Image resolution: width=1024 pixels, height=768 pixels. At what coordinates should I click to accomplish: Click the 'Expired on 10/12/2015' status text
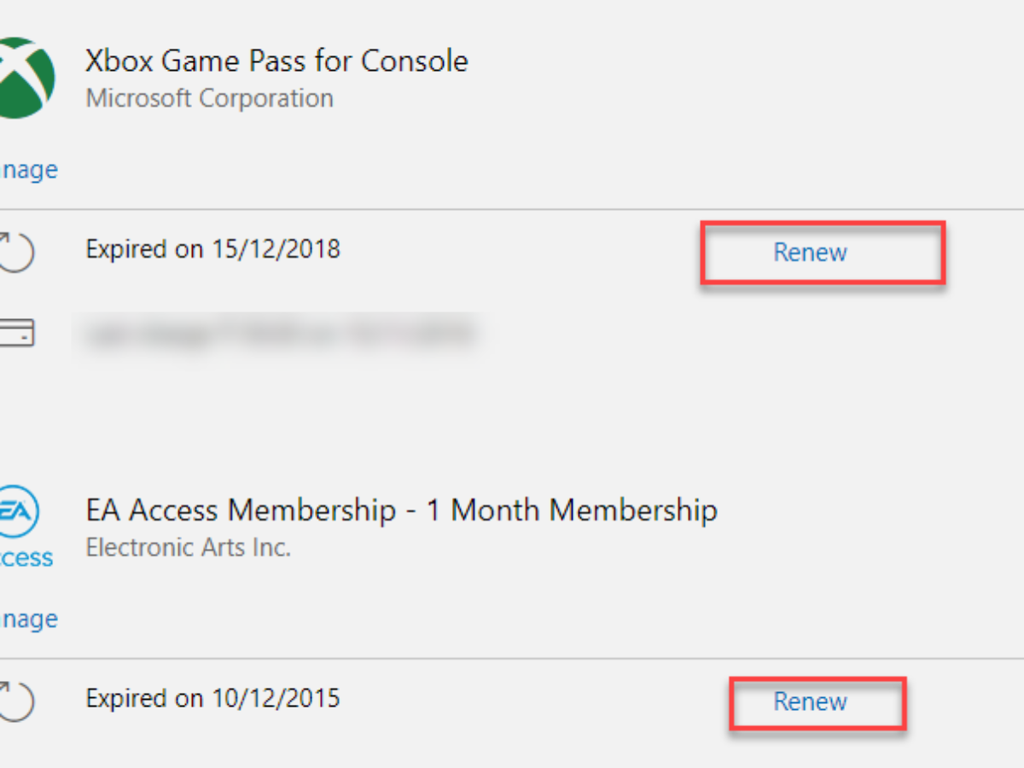pos(212,699)
